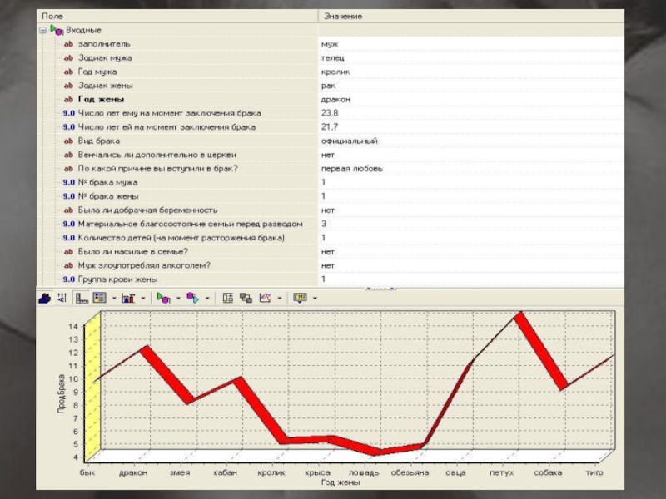Click the EMF export toolbar icon

pos(300,297)
